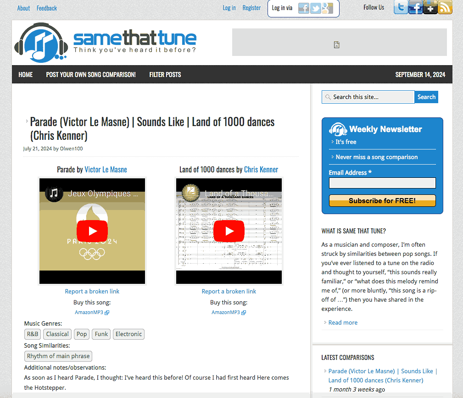Viewport: 463px width, 398px height.
Task: Click the samethattune headphone logo
Action: (x=41, y=43)
